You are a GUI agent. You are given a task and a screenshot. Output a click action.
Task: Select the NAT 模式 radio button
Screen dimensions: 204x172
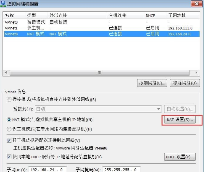point(9,120)
